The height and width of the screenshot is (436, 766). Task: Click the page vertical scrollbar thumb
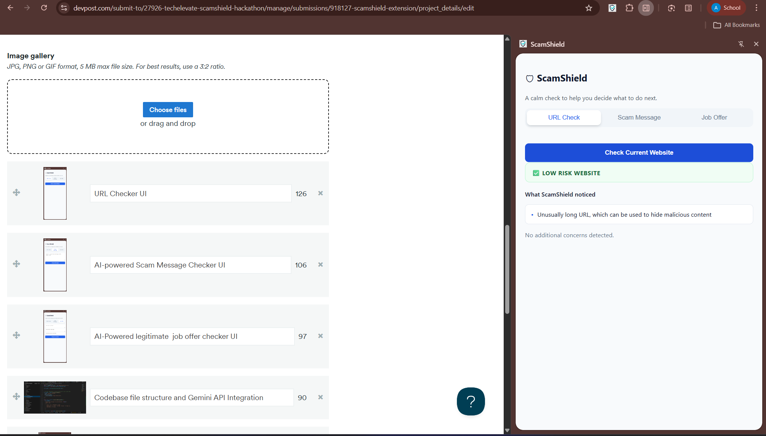point(507,269)
